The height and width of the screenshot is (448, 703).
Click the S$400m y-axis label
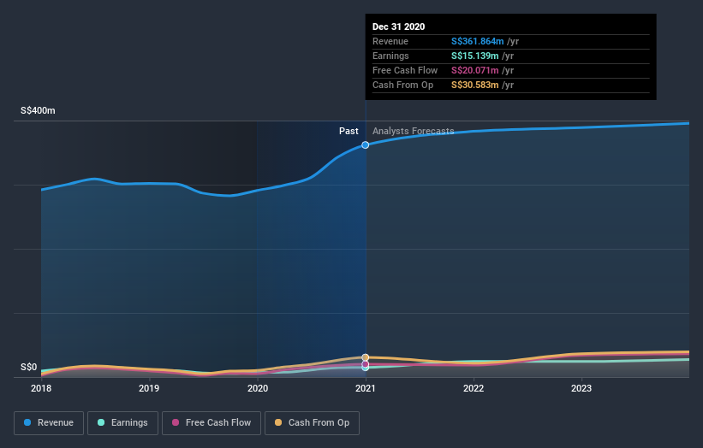(38, 110)
